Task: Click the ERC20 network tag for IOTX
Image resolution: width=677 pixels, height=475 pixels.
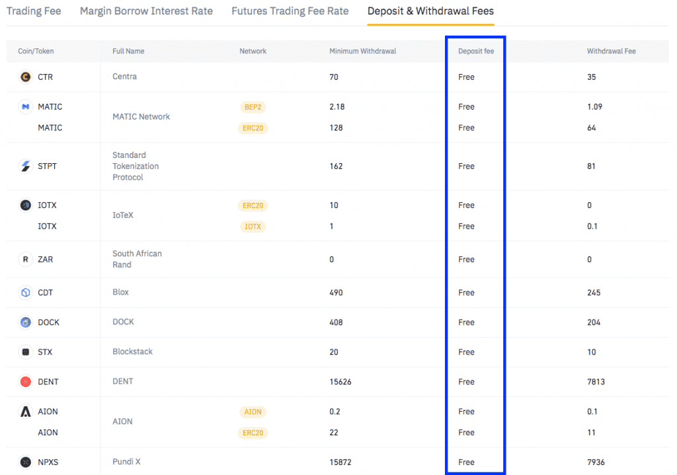Action: (x=253, y=205)
